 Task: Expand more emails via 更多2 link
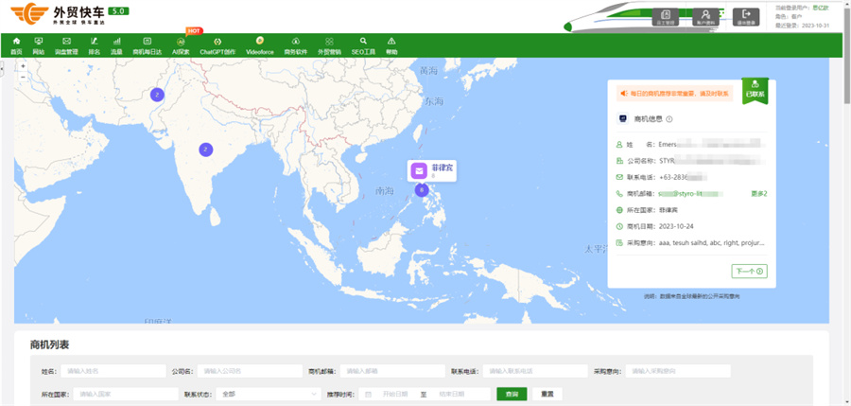click(758, 193)
